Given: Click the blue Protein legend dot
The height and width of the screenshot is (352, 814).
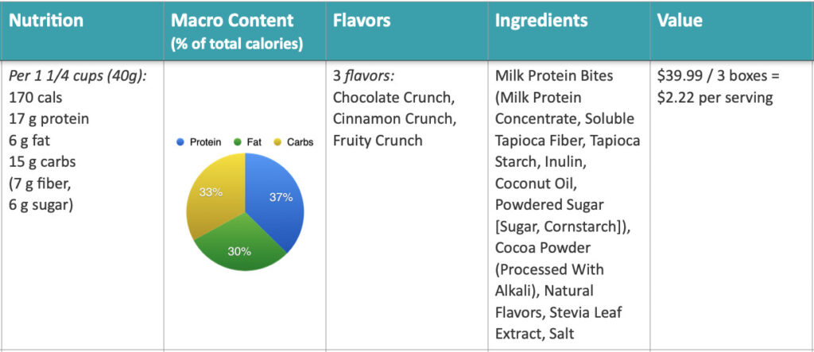Looking at the screenshot, I should [x=180, y=142].
